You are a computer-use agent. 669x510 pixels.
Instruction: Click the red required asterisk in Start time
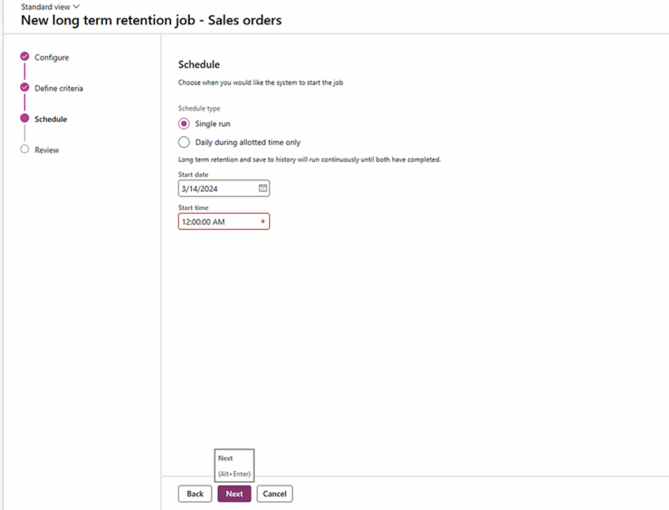(263, 222)
